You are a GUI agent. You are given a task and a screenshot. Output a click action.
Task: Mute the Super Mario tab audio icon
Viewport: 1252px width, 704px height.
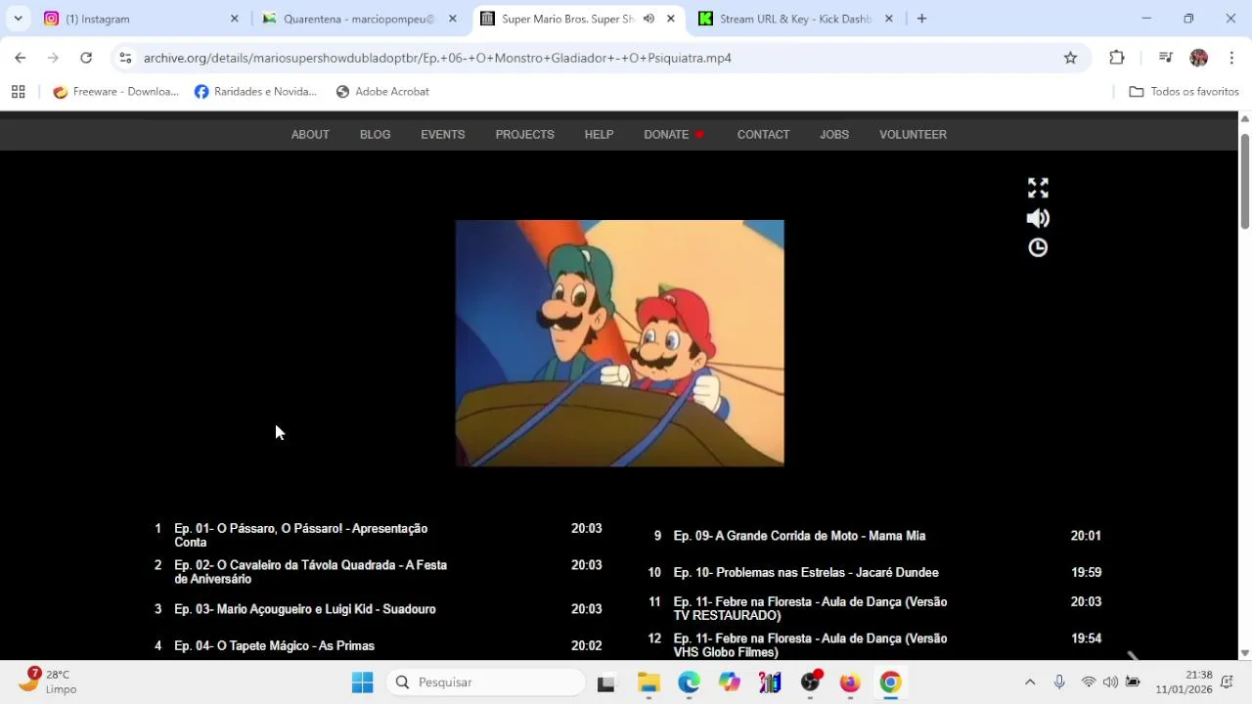(x=648, y=19)
